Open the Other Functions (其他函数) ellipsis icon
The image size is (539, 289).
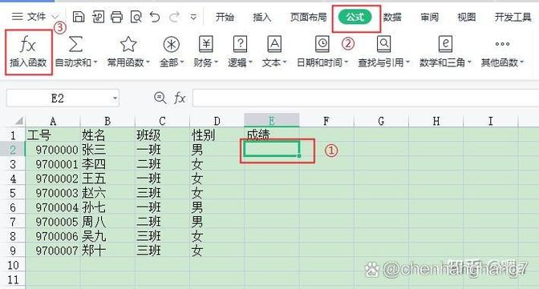[502, 44]
